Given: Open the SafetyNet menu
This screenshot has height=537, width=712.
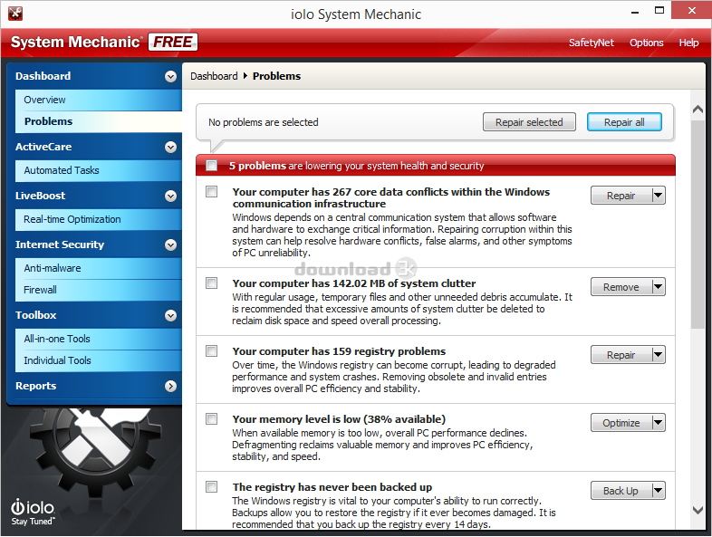Looking at the screenshot, I should click(x=591, y=43).
